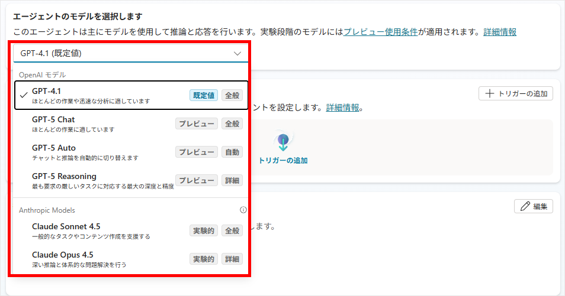Open the GPT-4.1 (既定値) model combo box

coord(118,53)
